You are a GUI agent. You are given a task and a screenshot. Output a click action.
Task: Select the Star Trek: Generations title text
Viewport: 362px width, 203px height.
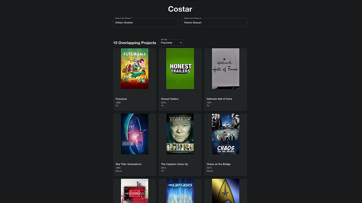coord(128,164)
